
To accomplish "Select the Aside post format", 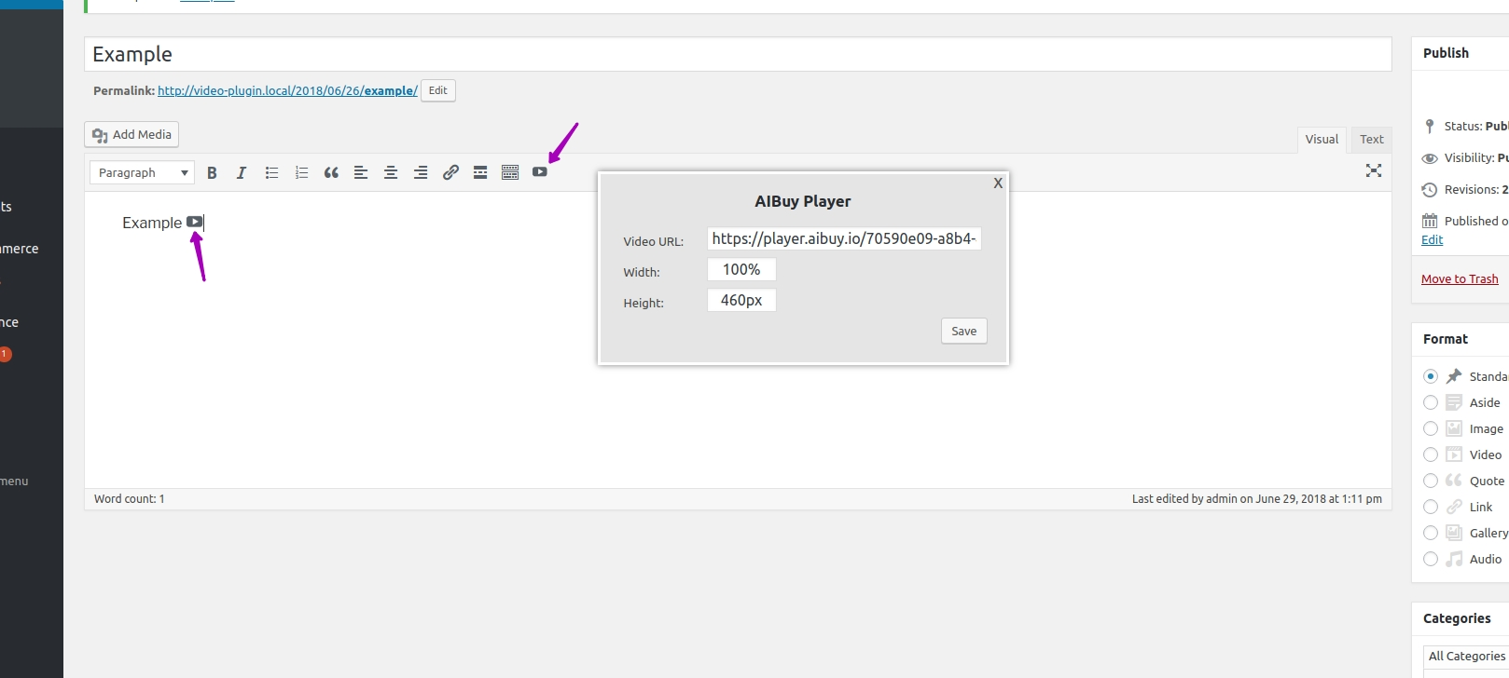I will point(1431,402).
